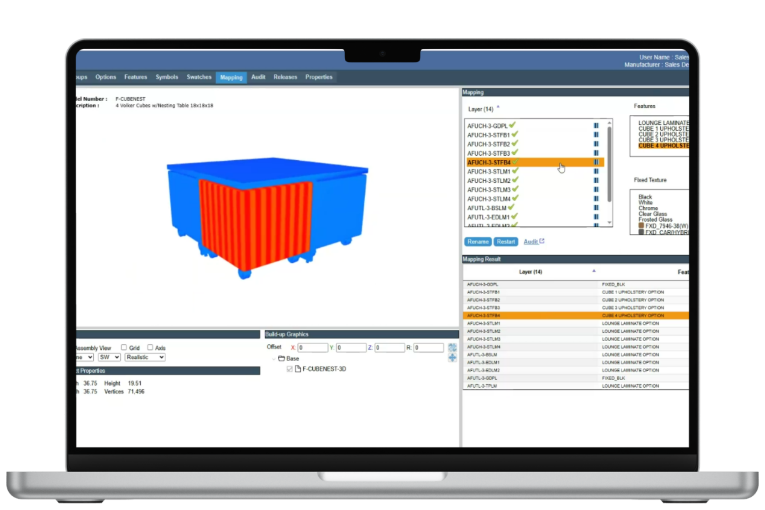765x510 pixels.
Task: Open the Properties tab
Action: pyautogui.click(x=319, y=77)
